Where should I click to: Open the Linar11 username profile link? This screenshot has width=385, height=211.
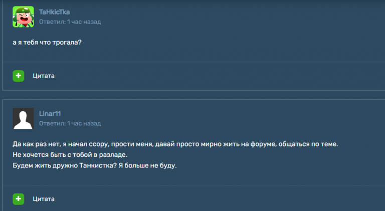[50, 114]
